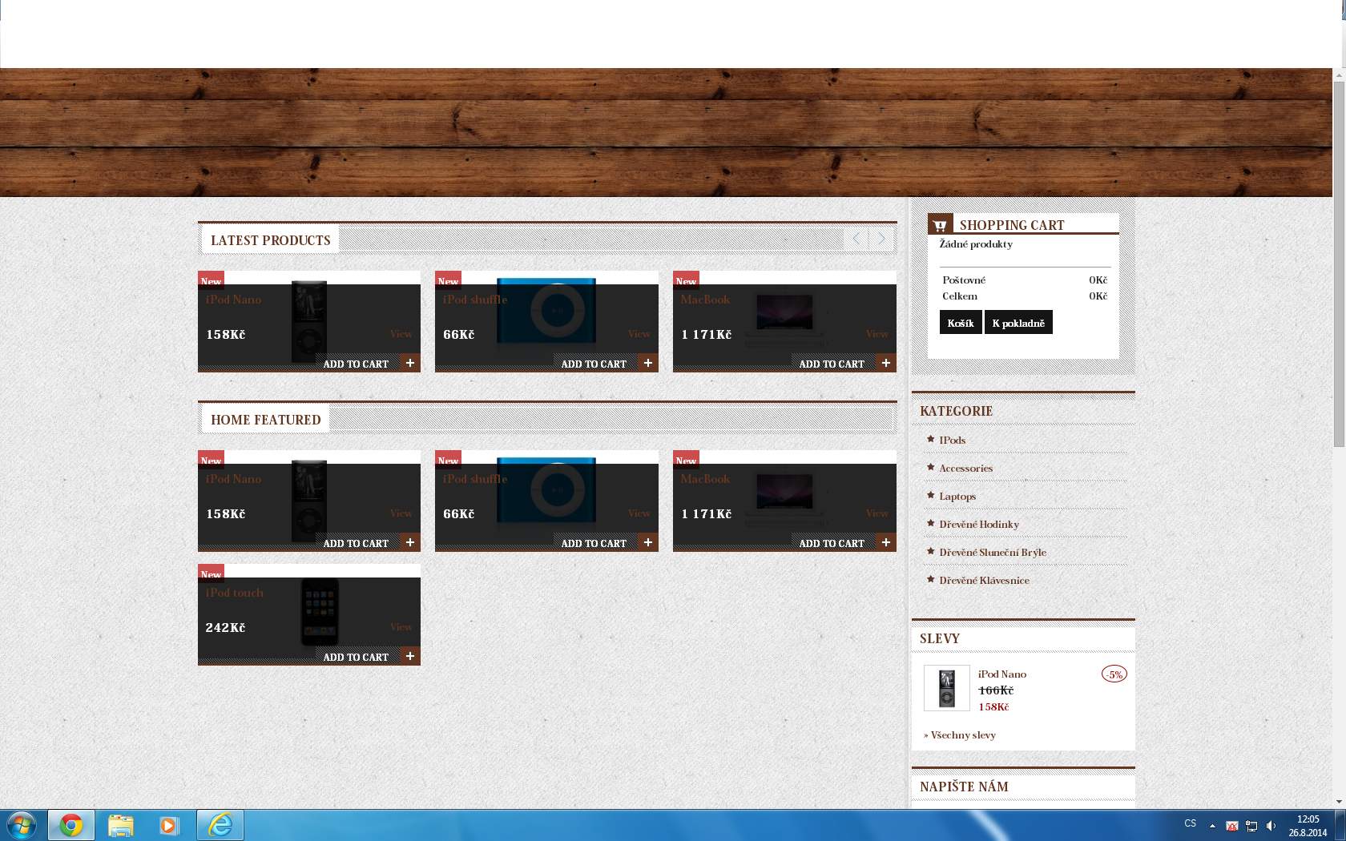
Task: Open the Windows Start menu
Action: point(22,825)
